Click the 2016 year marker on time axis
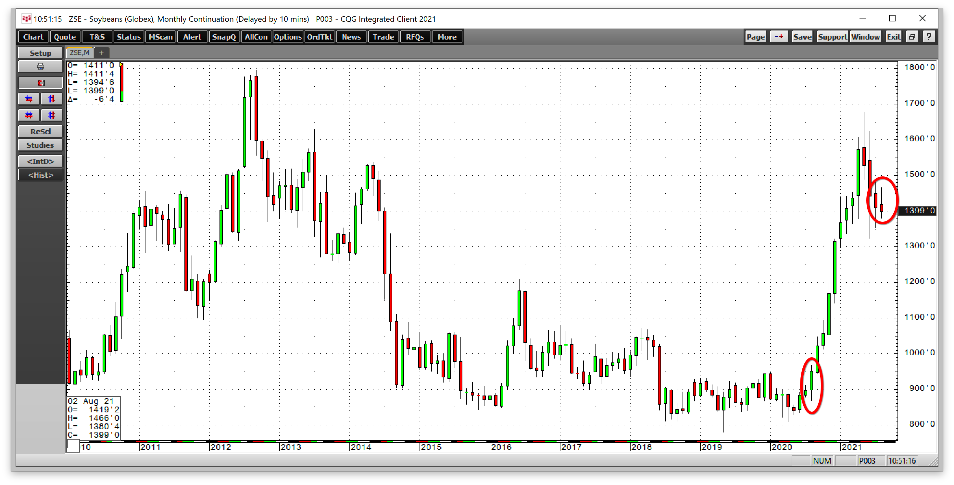 point(501,447)
